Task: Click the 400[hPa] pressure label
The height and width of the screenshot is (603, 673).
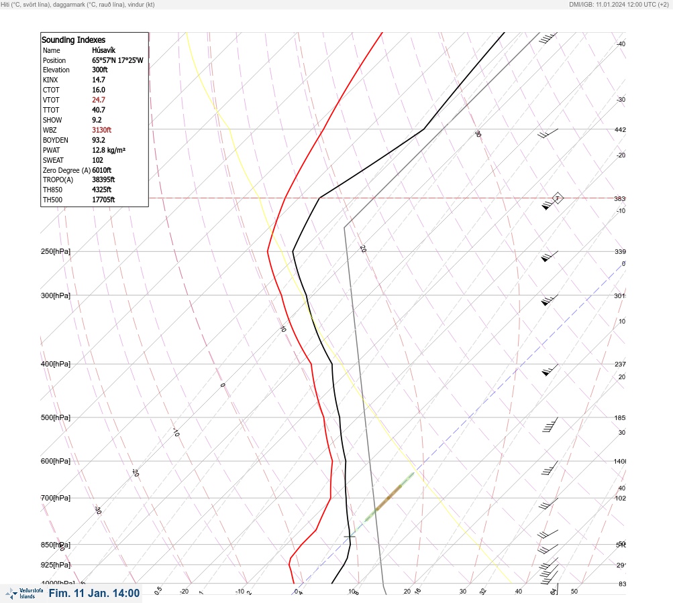Action: 56,364
